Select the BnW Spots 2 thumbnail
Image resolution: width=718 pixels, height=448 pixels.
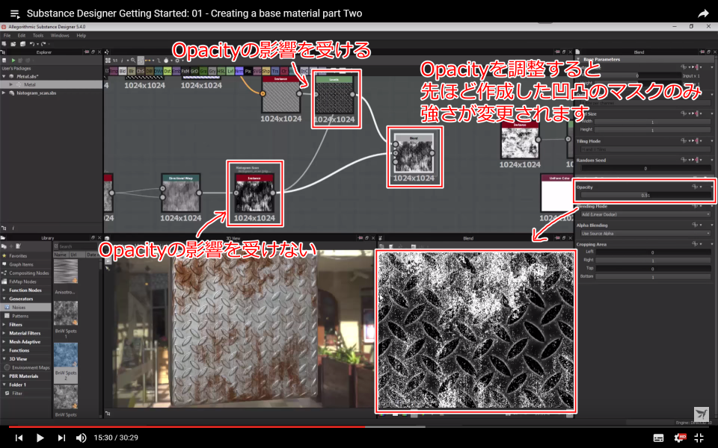[x=66, y=355]
